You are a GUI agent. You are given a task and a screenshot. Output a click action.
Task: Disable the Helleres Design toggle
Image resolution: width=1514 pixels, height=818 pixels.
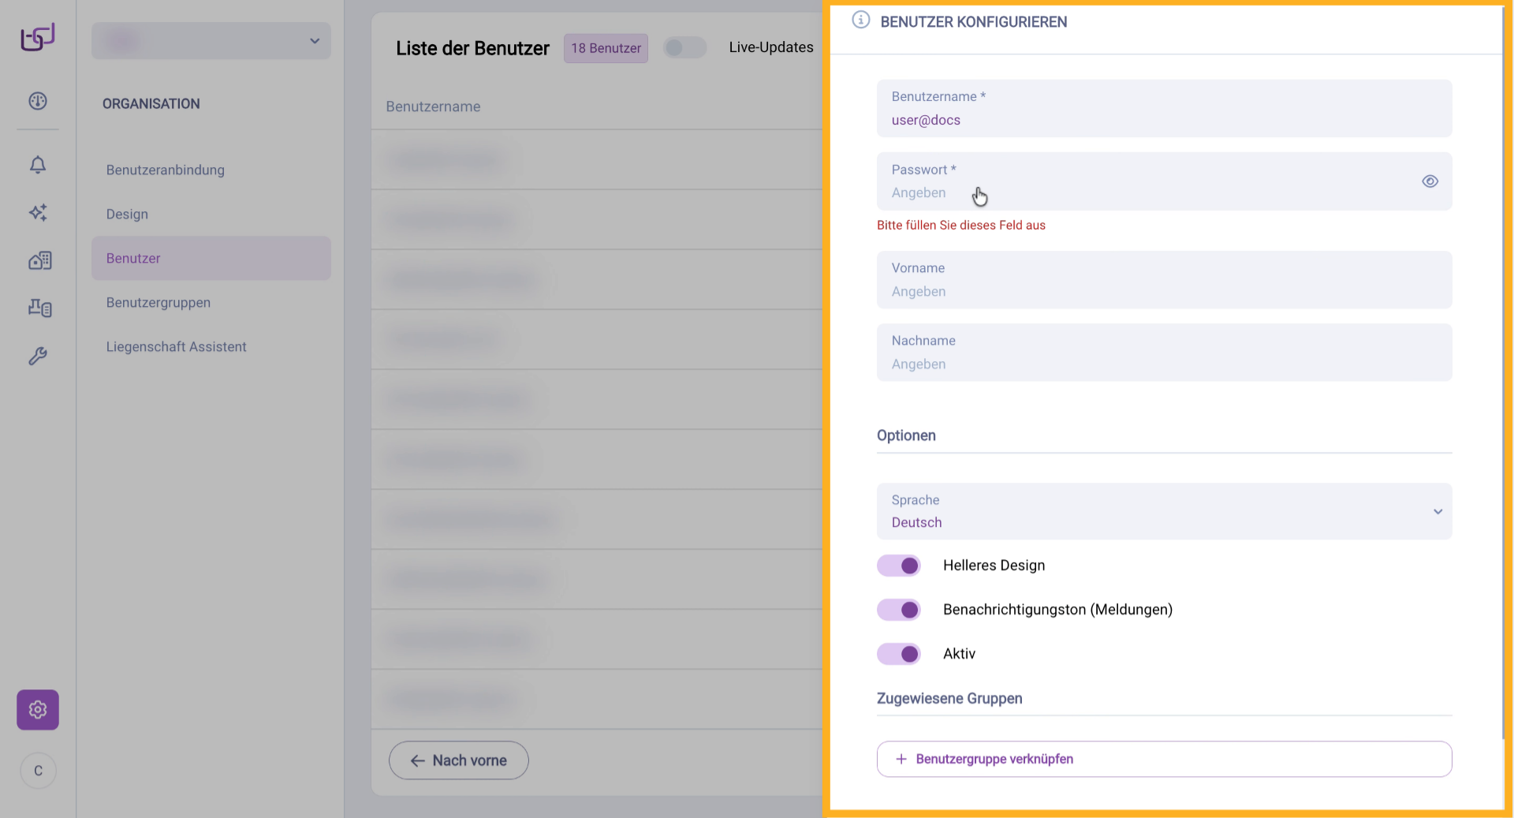899,566
